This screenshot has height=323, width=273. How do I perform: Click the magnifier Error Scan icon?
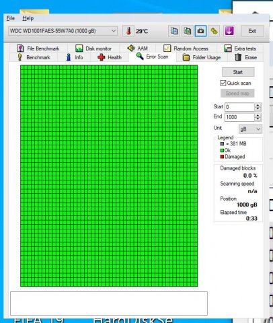pos(140,56)
